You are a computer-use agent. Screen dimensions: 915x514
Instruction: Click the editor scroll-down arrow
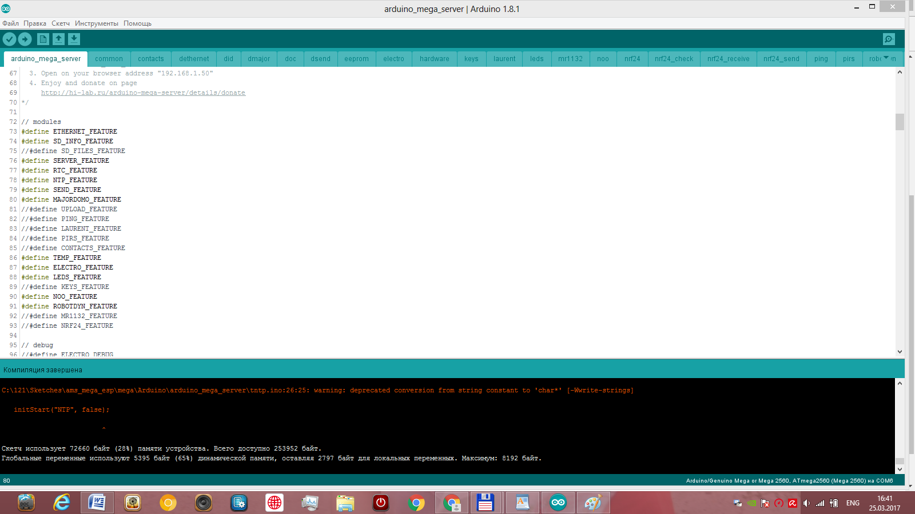tap(900, 352)
